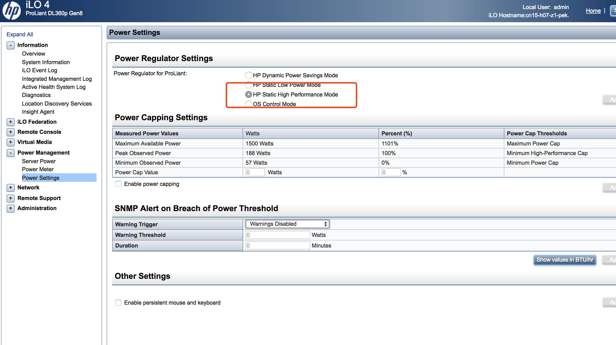Open Insight Agent page
The image size is (616, 345).
38,112
